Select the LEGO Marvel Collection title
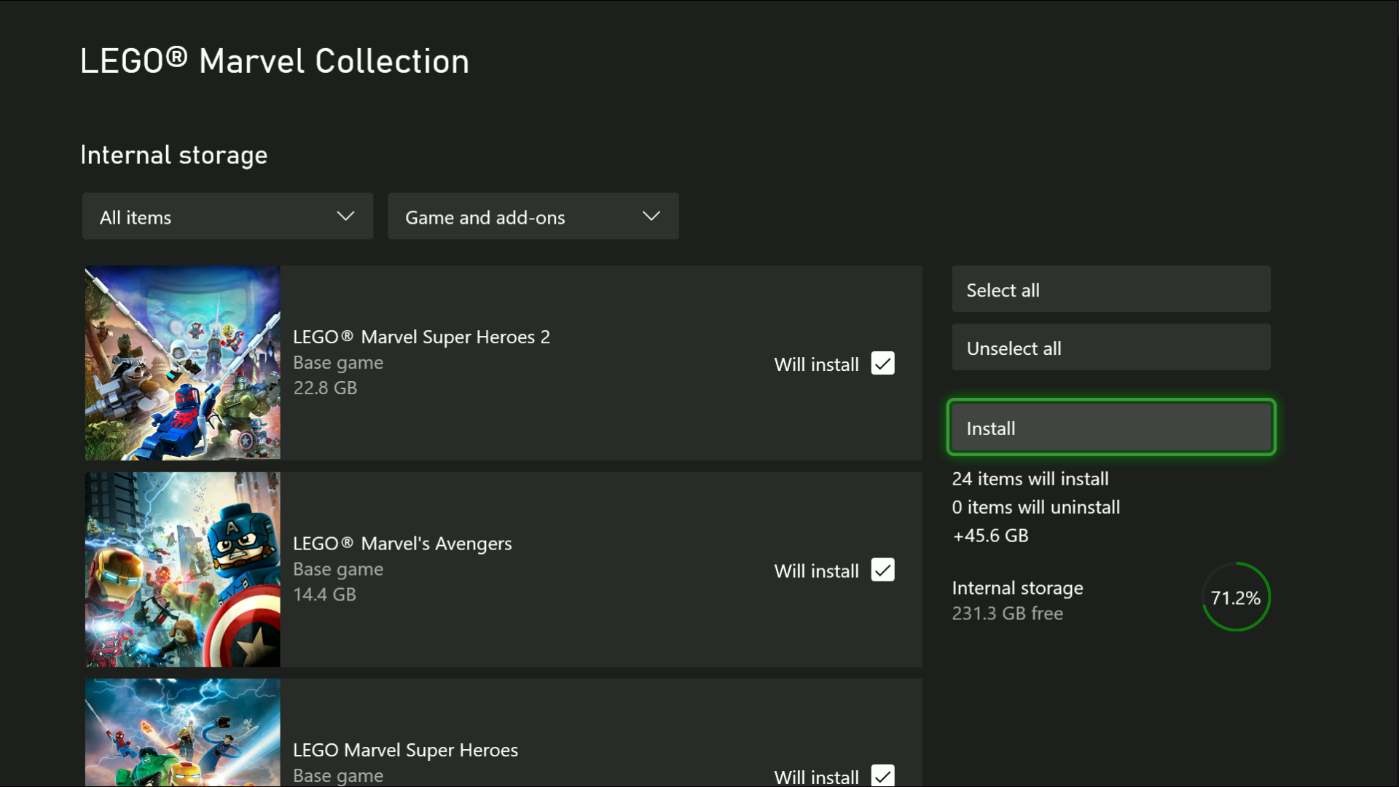Image resolution: width=1399 pixels, height=787 pixels. (275, 60)
